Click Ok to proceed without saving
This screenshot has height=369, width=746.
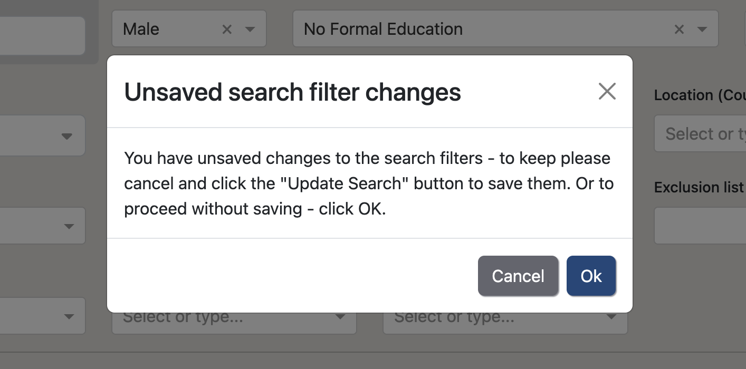tap(591, 276)
